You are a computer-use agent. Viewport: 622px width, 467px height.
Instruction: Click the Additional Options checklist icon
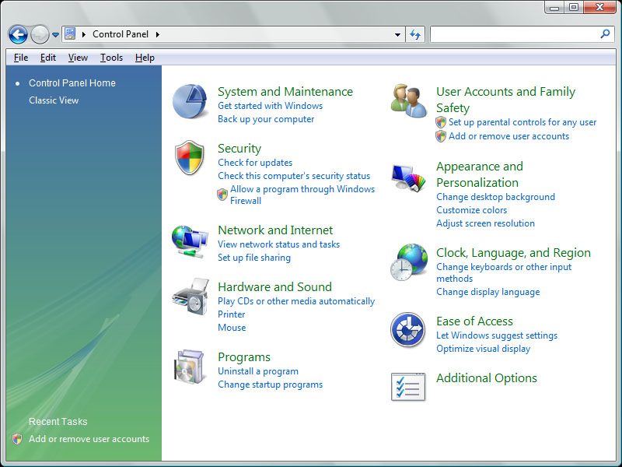coord(408,386)
